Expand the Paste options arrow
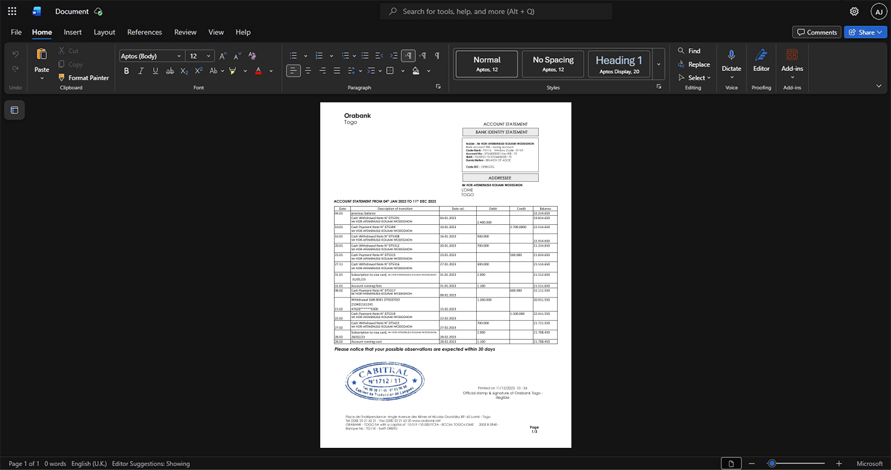The image size is (891, 470). click(x=42, y=78)
